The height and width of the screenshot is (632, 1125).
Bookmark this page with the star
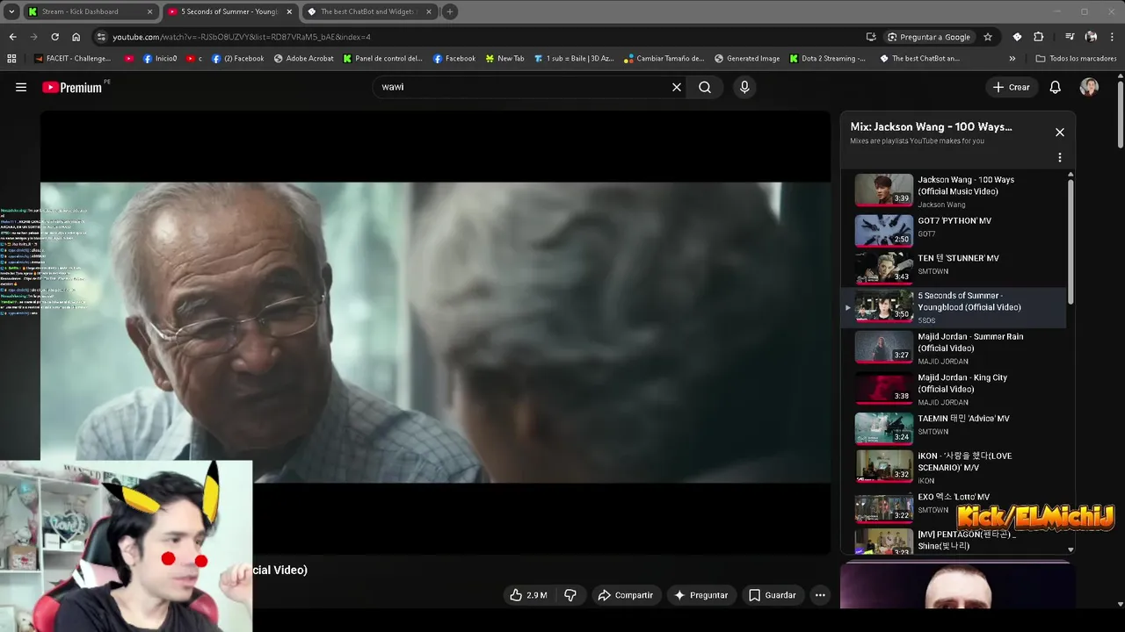tap(988, 37)
